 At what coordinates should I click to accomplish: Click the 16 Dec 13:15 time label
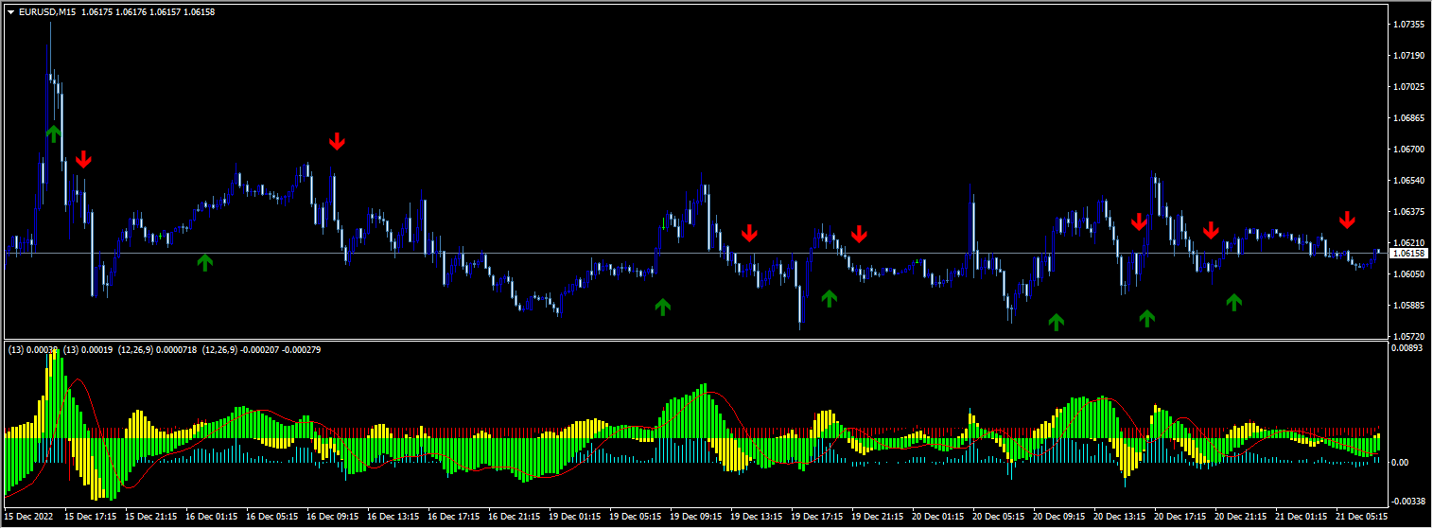393,517
